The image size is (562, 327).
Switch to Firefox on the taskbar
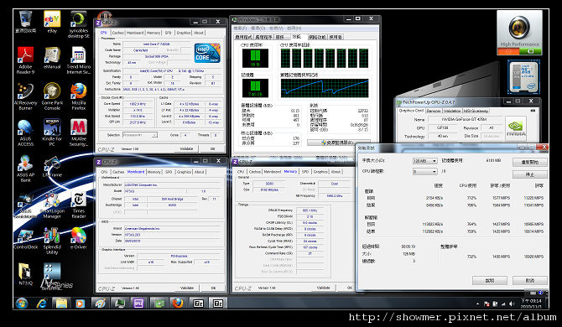pos(178,304)
